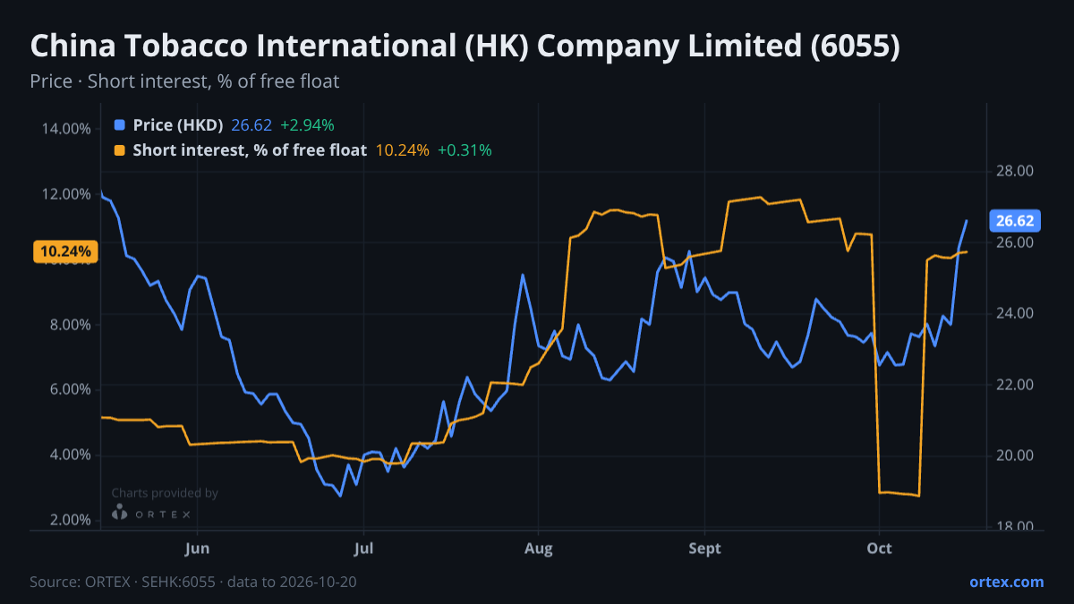Image resolution: width=1074 pixels, height=604 pixels.
Task: Click the 22.00 right axis label
Action: coord(1014,385)
